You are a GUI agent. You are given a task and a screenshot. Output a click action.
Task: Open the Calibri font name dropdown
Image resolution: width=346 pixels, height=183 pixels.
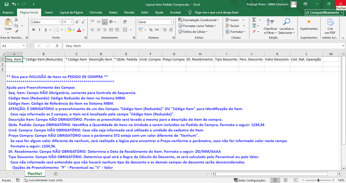coord(60,22)
